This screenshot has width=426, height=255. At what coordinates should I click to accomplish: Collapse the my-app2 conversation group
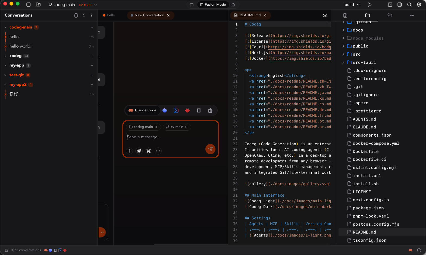(5, 85)
